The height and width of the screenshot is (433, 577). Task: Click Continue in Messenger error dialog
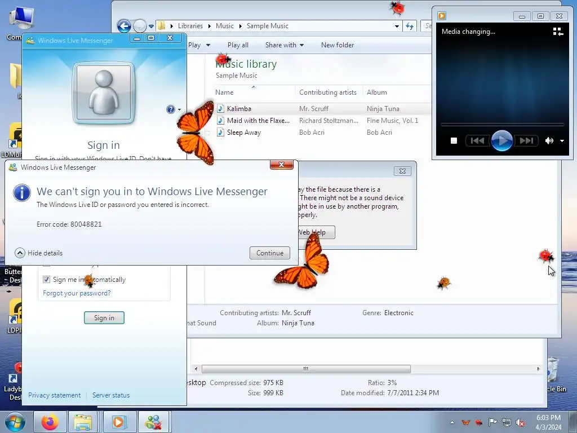click(270, 253)
